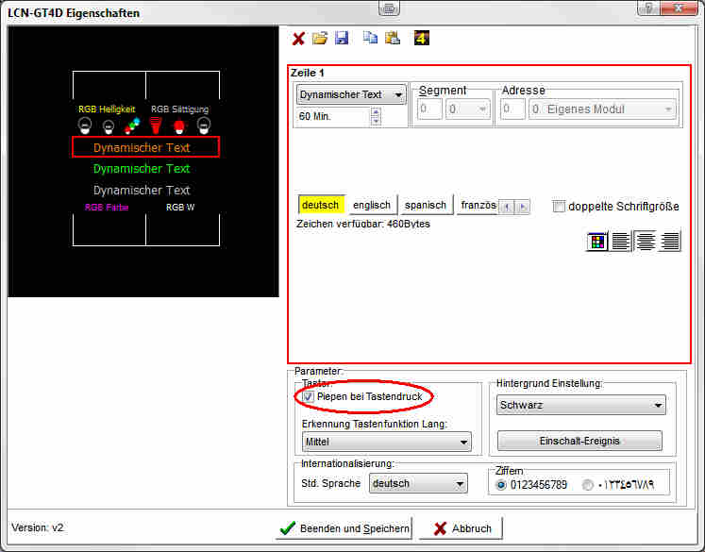Open the color palette grid icon

(596, 241)
